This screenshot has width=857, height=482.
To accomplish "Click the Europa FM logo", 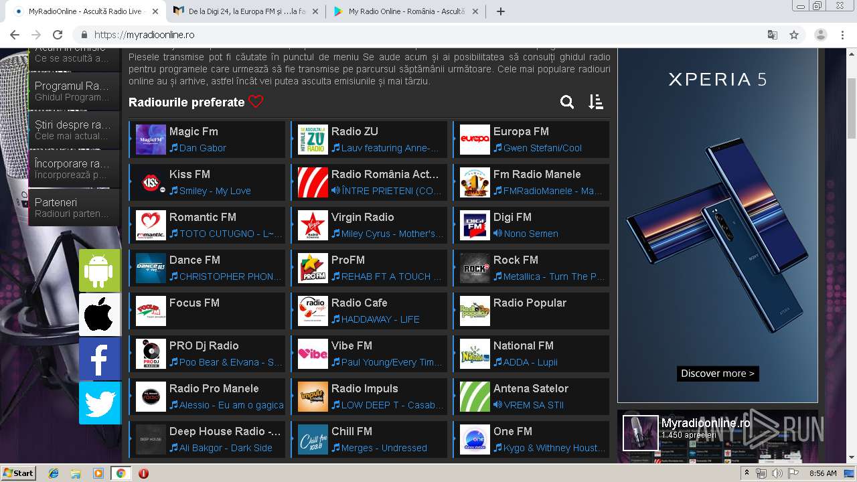I will coord(475,139).
